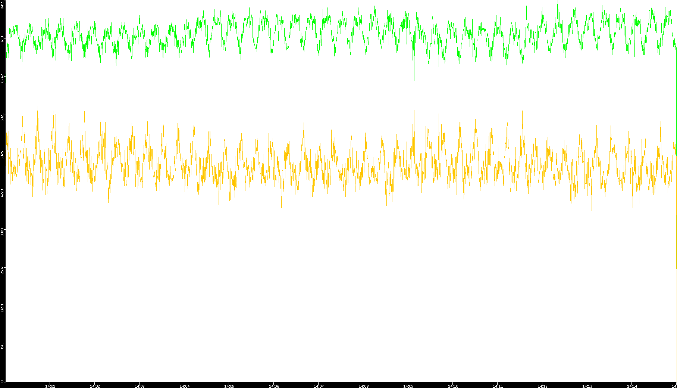Click the 14:05 time axis label
Screen dimensions: 677x388
click(x=229, y=386)
